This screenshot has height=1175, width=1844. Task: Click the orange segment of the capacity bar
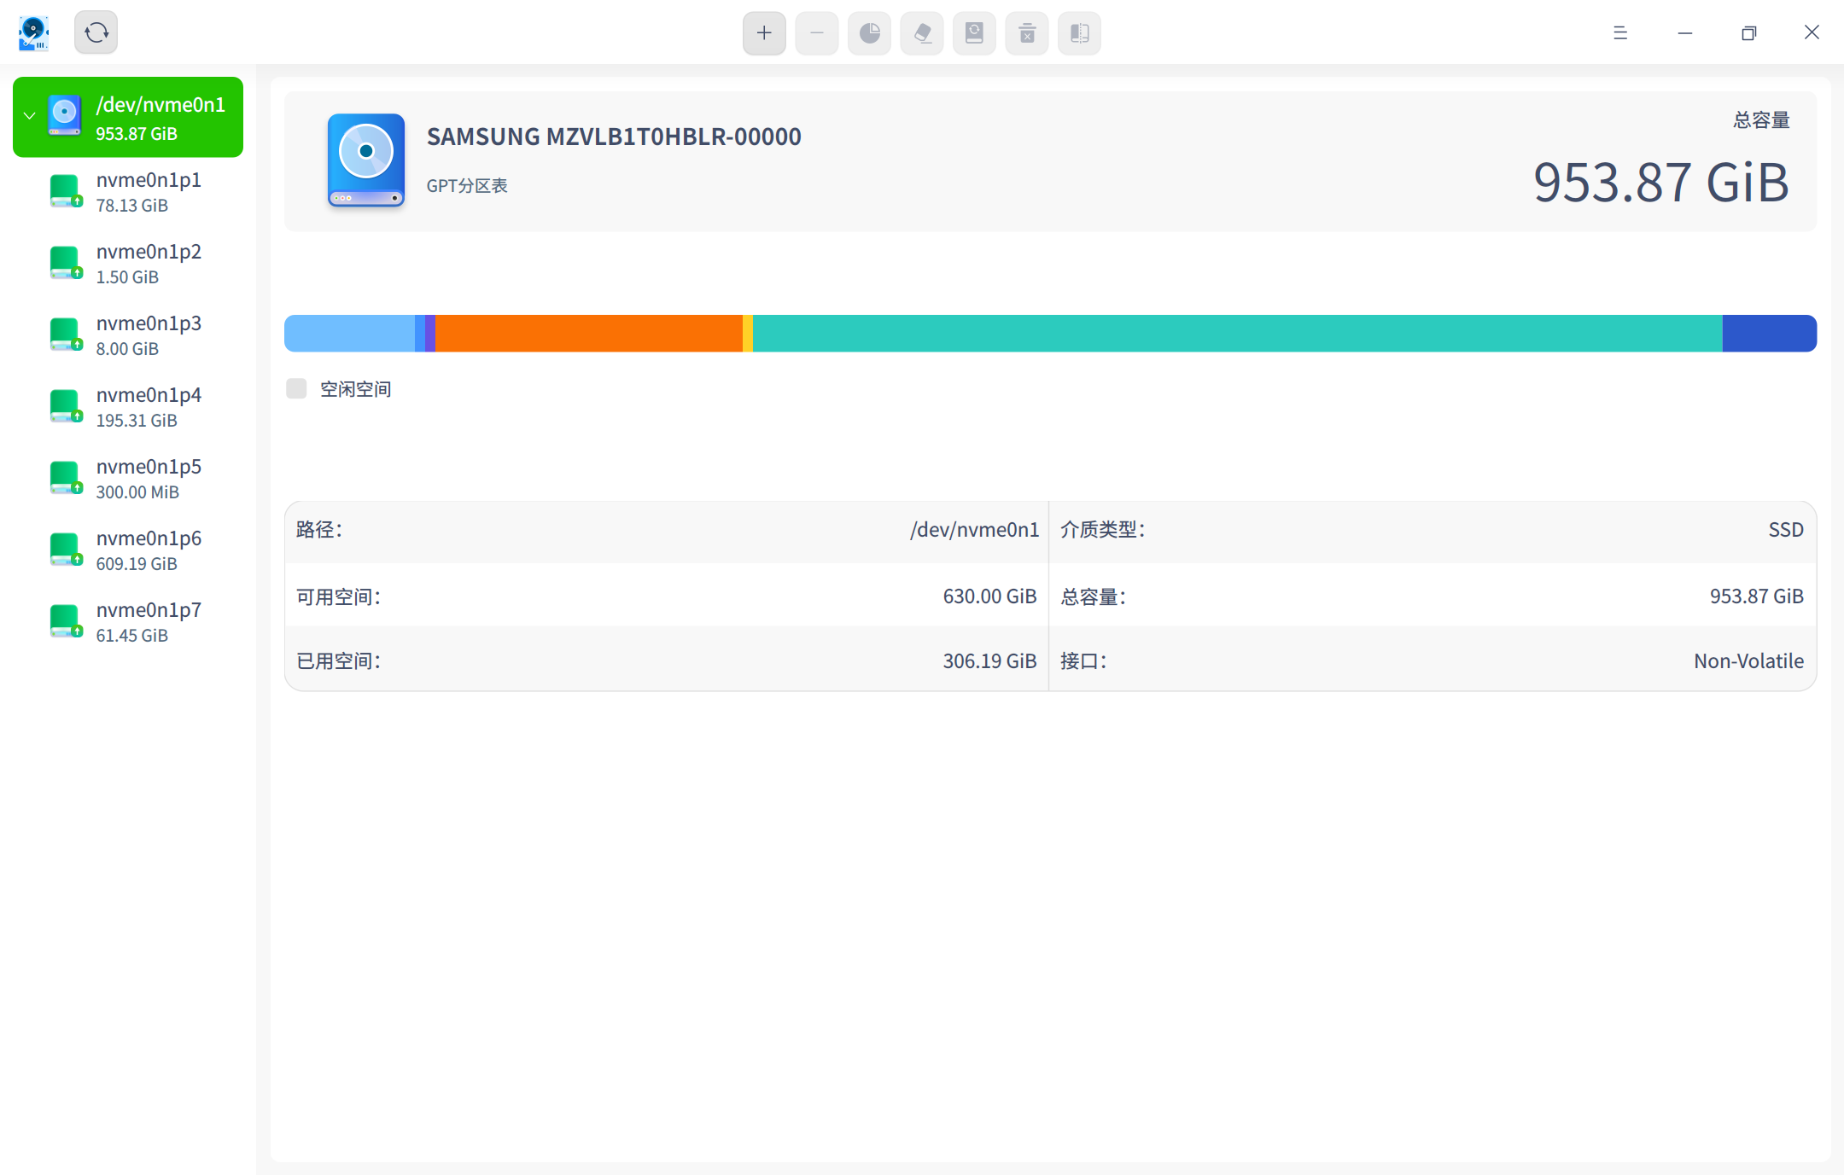pos(589,333)
